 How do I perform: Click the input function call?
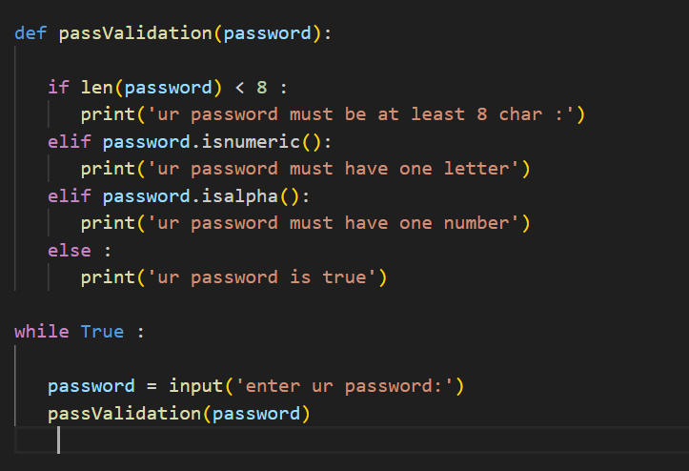click(196, 386)
